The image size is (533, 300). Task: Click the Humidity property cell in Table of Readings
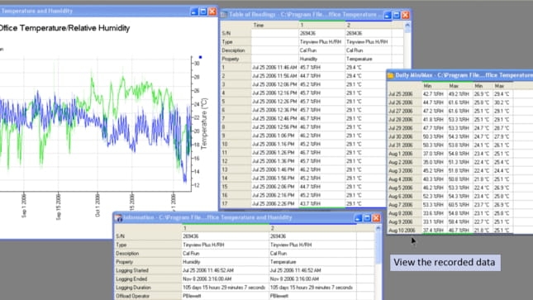(x=322, y=59)
